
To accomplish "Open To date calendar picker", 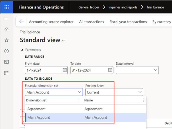I will coord(110,70).
